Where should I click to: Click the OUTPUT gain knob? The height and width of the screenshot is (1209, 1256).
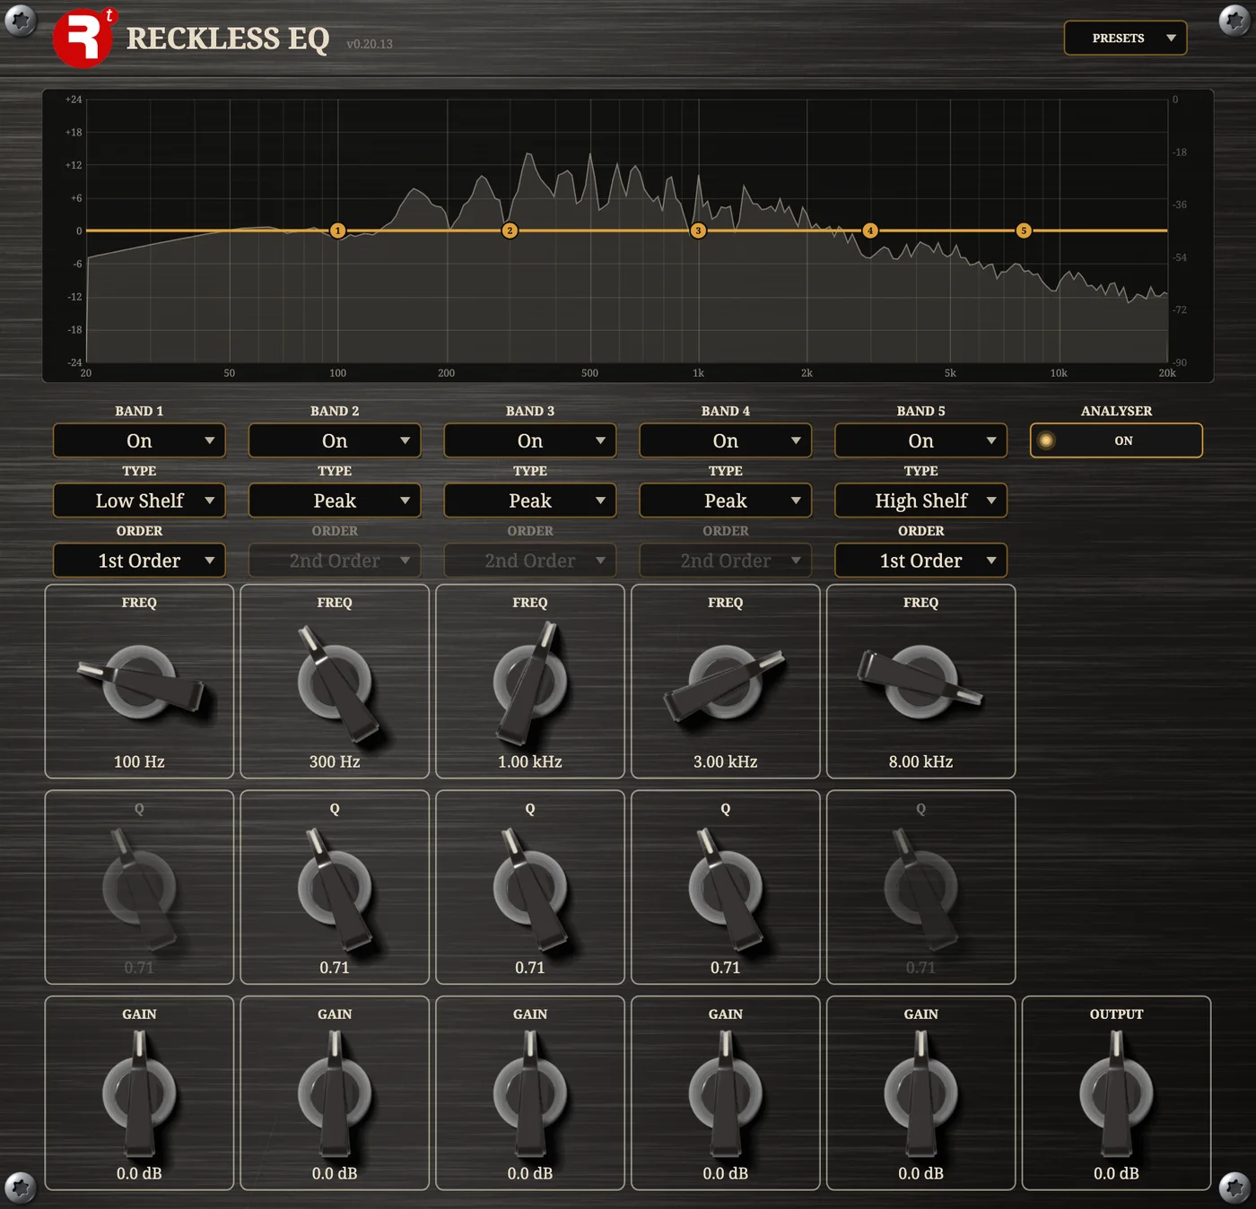(x=1117, y=1093)
